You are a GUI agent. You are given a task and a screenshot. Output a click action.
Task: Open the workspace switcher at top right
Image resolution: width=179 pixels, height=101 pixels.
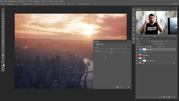[176, 4]
